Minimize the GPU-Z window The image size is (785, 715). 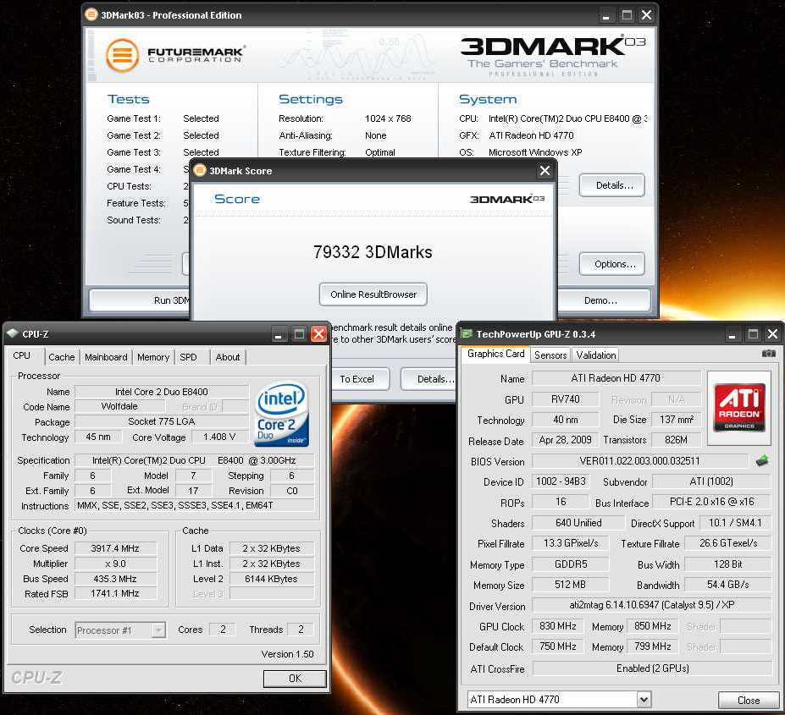pos(732,334)
